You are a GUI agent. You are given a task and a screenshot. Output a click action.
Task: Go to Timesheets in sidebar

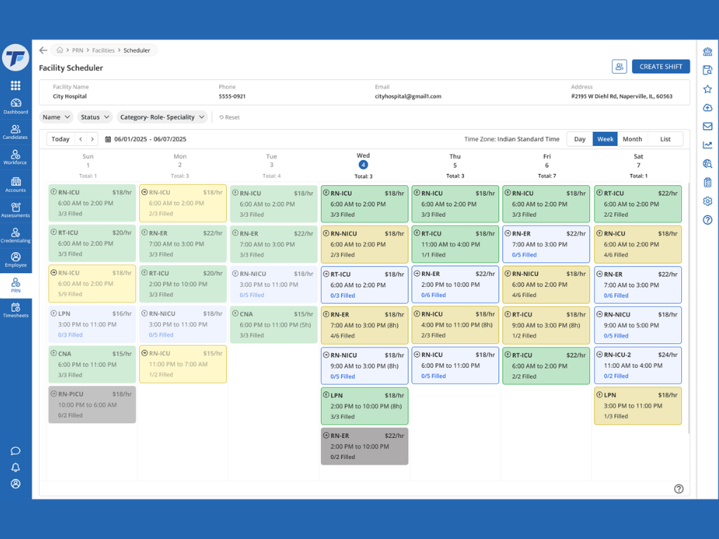tap(15, 310)
